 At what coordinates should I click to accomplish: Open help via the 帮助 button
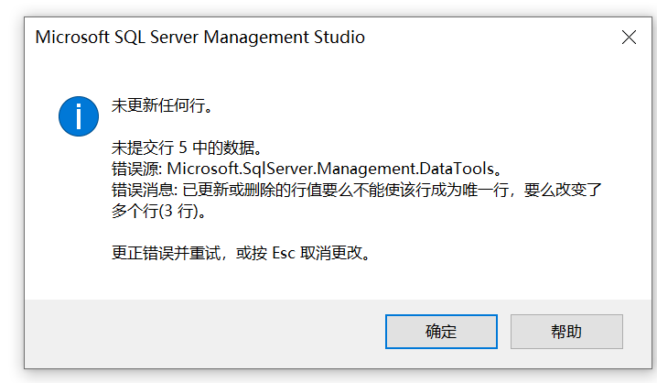tap(566, 331)
